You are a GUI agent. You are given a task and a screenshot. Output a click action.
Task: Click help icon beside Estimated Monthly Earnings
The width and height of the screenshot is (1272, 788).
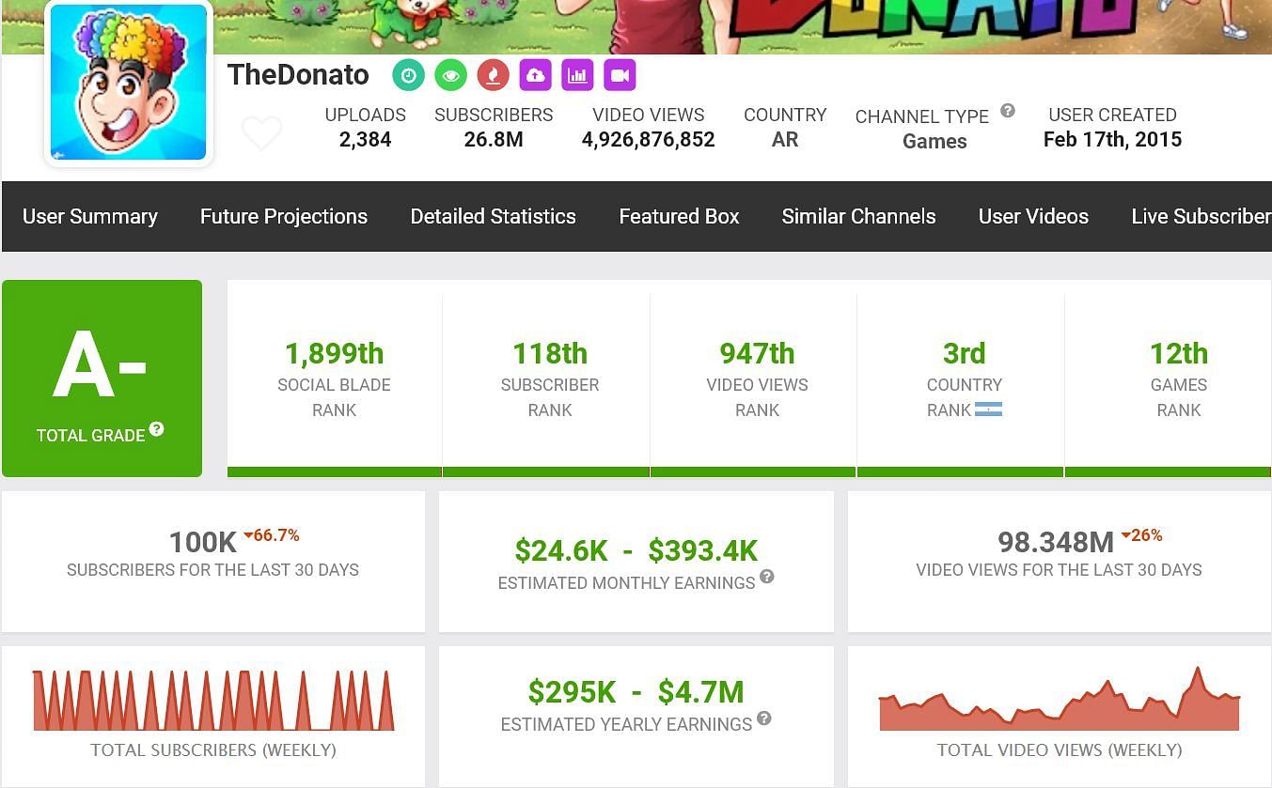767,576
